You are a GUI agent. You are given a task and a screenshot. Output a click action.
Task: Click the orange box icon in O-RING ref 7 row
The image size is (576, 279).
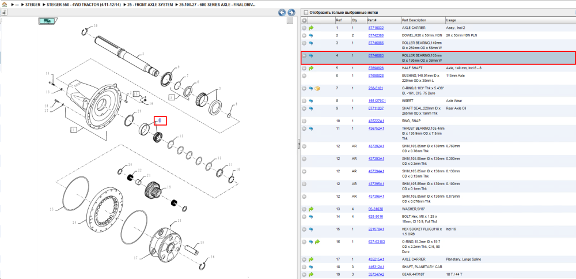coord(317,88)
